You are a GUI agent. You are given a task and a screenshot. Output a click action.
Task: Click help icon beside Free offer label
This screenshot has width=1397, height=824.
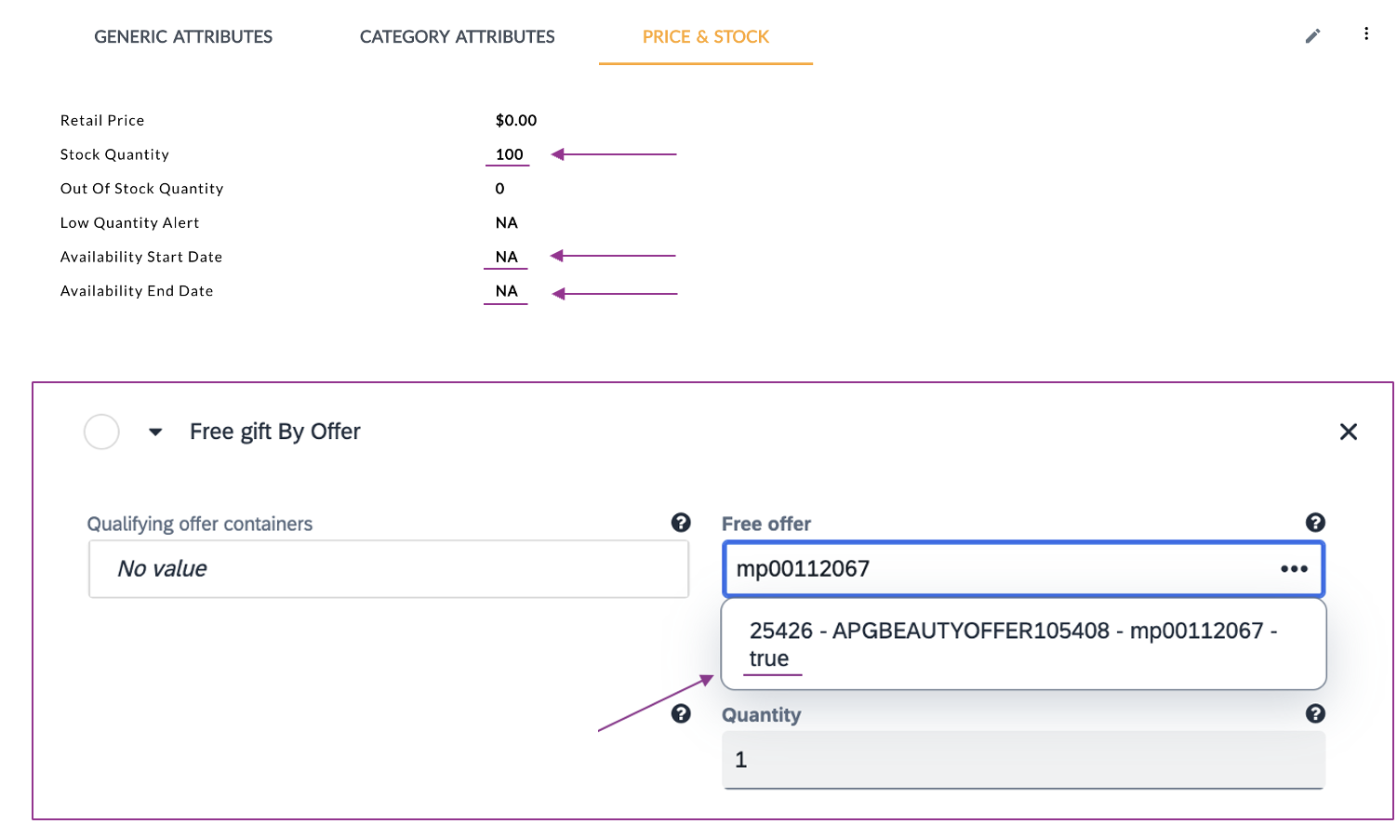(x=1314, y=523)
